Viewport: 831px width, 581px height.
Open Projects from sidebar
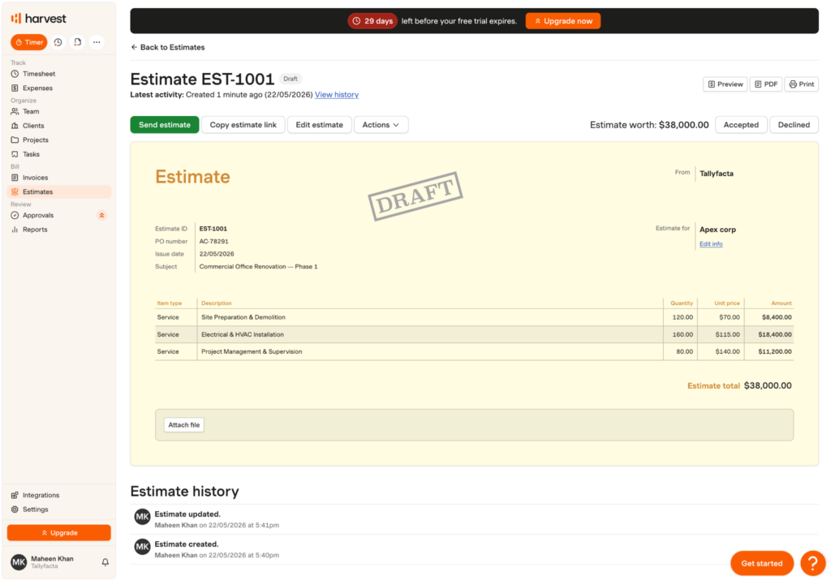click(x=58, y=140)
